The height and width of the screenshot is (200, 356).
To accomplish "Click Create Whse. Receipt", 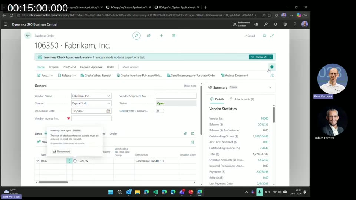I will tap(96, 76).
